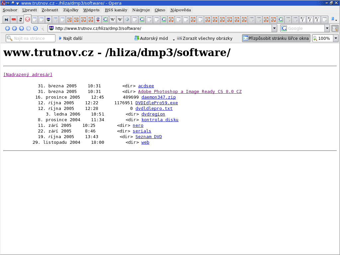
Task: Click magnifier icon in find field
Action: pyautogui.click(x=10, y=39)
